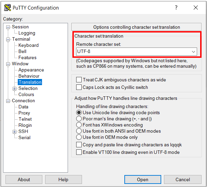The image size is (207, 187).
Task: Go to the Session category
Action: (x=20, y=27)
